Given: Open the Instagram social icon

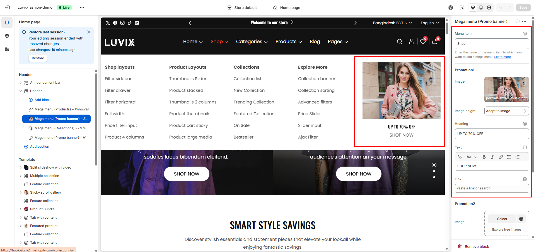Looking at the screenshot, I should pyautogui.click(x=122, y=23).
